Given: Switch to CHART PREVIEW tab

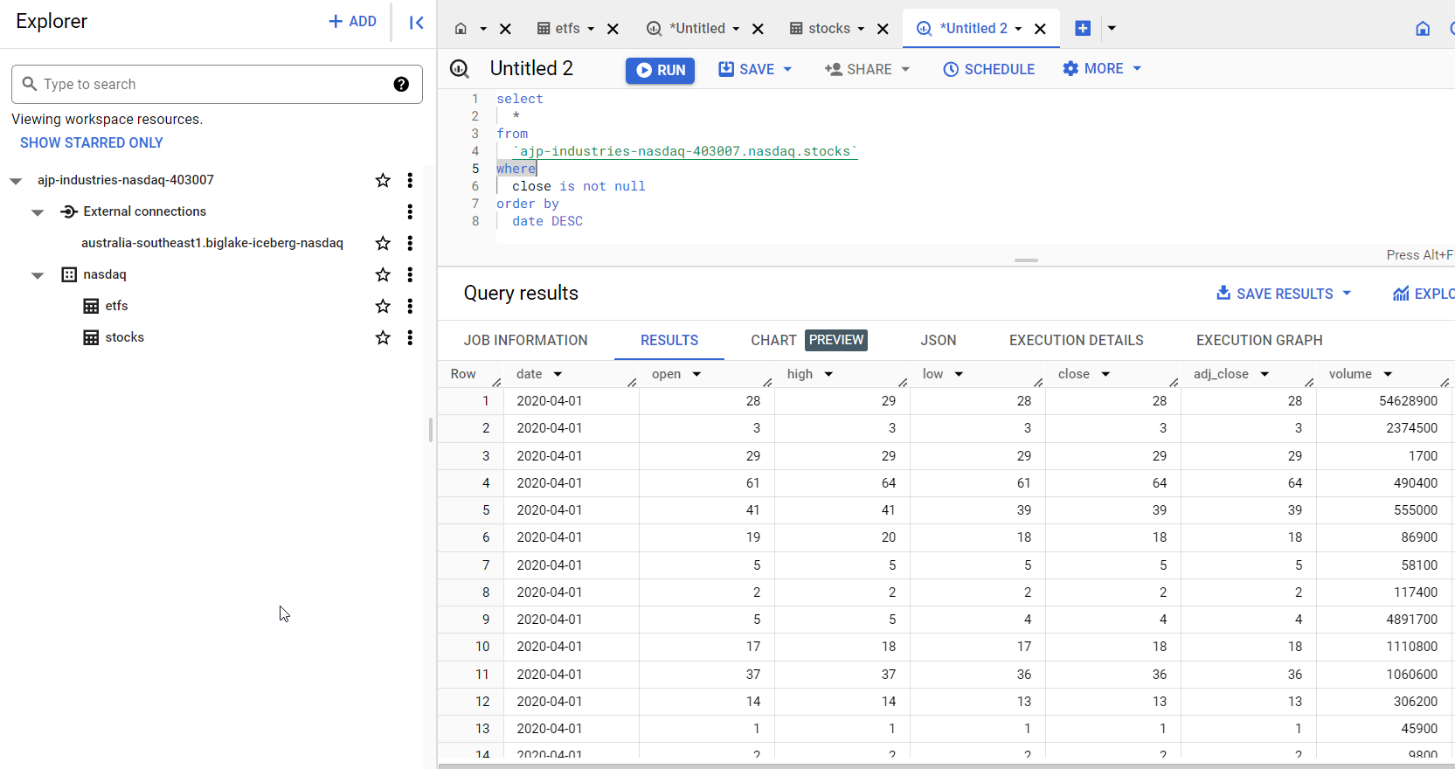Looking at the screenshot, I should pos(808,340).
